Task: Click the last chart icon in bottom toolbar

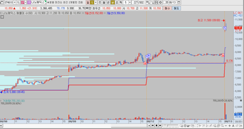Action: 241,126
